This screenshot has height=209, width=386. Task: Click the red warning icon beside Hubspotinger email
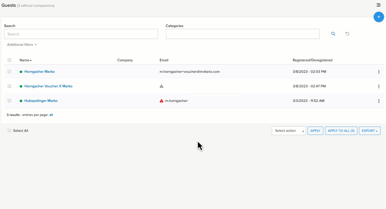162,101
